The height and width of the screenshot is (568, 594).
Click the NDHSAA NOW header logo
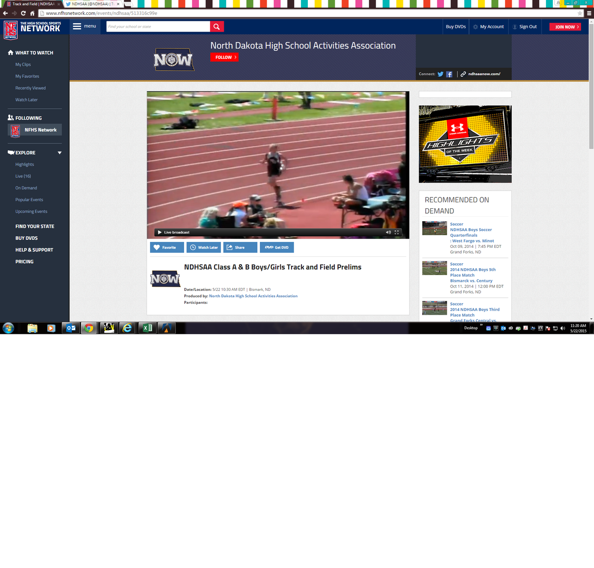coord(173,59)
